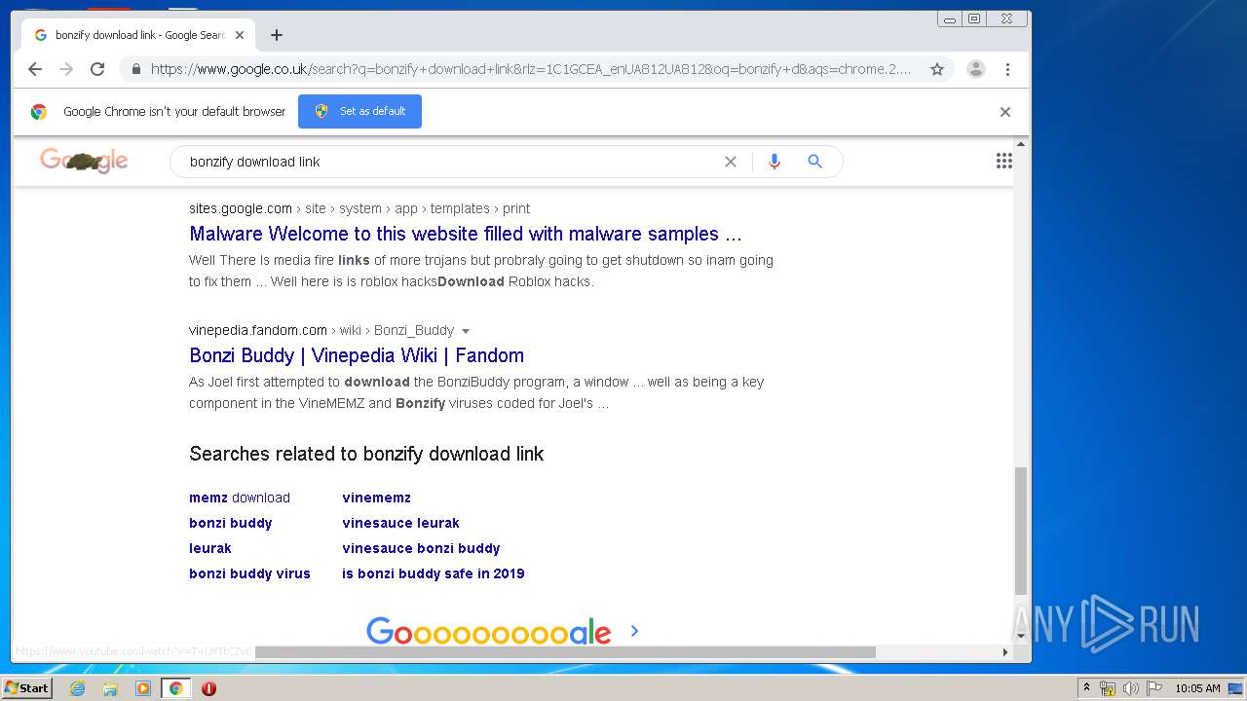Open Windows Explorer folder in taskbar
The width and height of the screenshot is (1247, 701).
[x=110, y=688]
